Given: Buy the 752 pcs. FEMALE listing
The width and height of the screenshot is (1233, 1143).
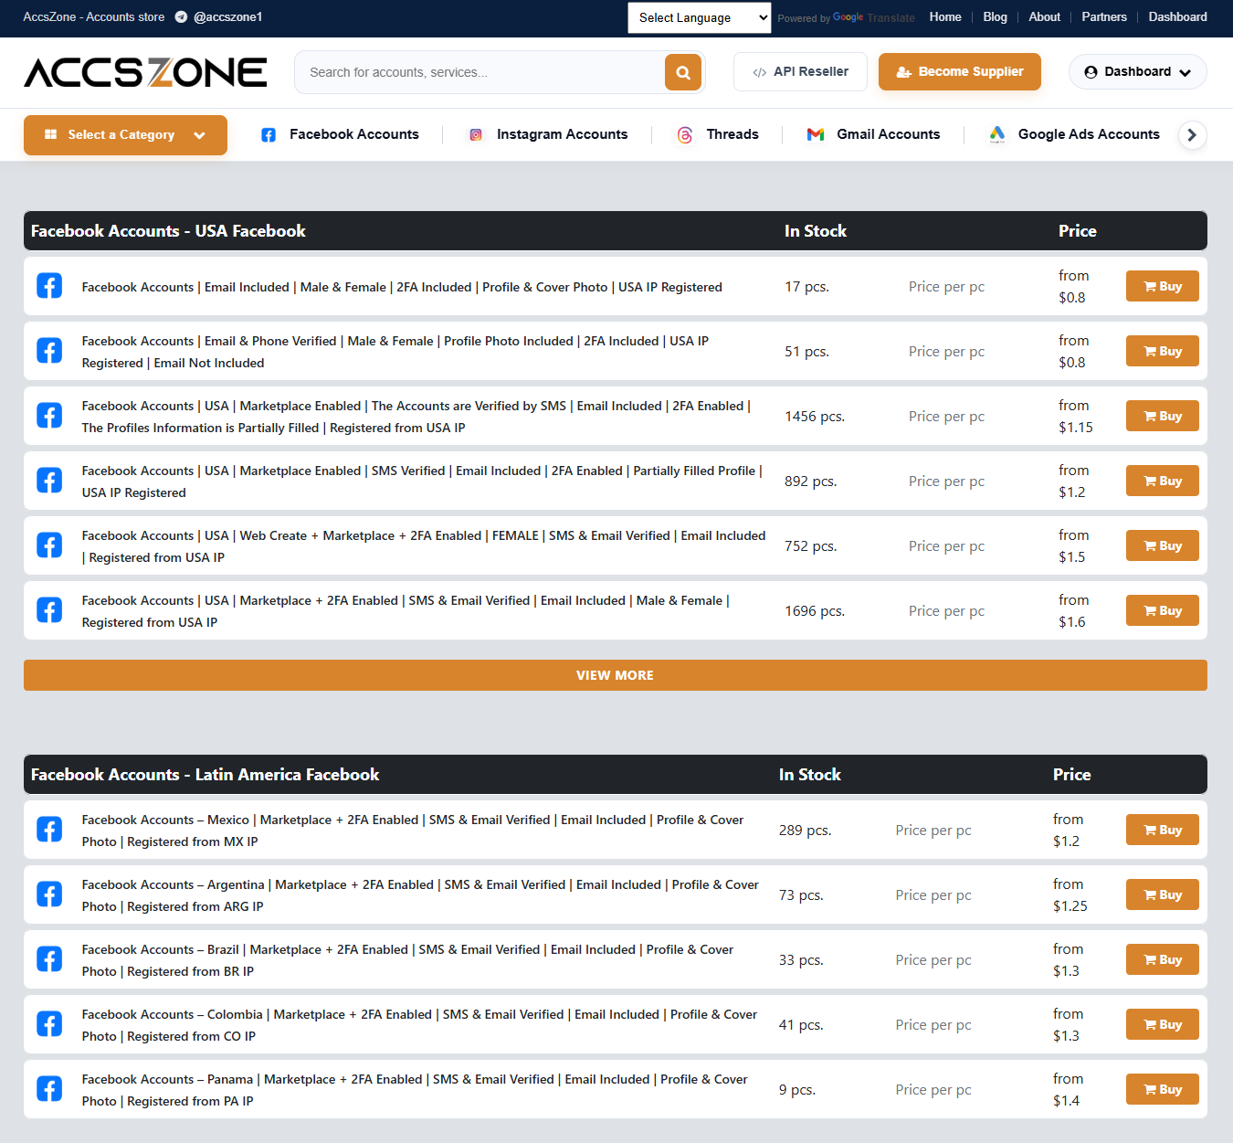Looking at the screenshot, I should [1163, 545].
